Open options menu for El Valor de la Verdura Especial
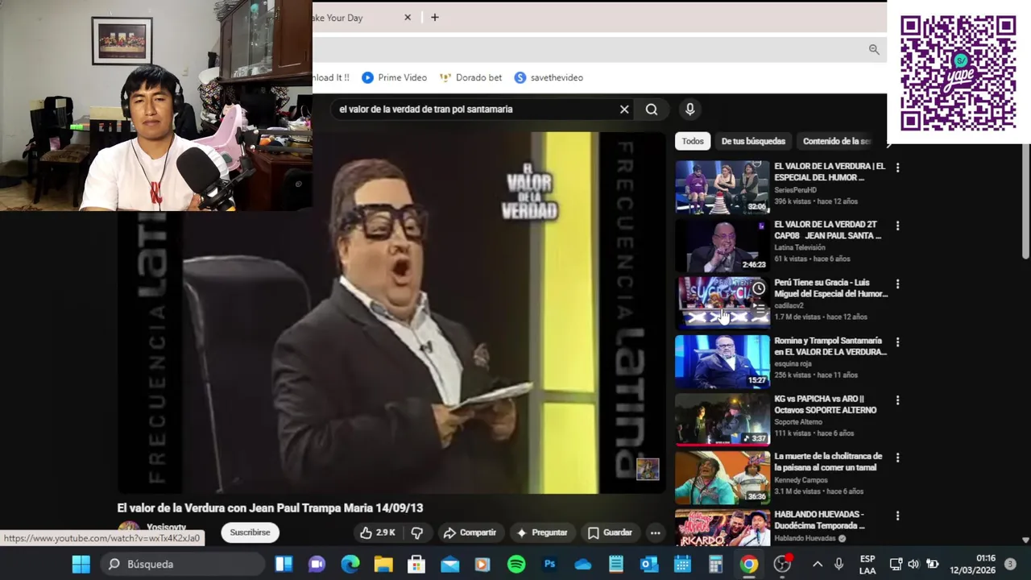 pyautogui.click(x=897, y=168)
